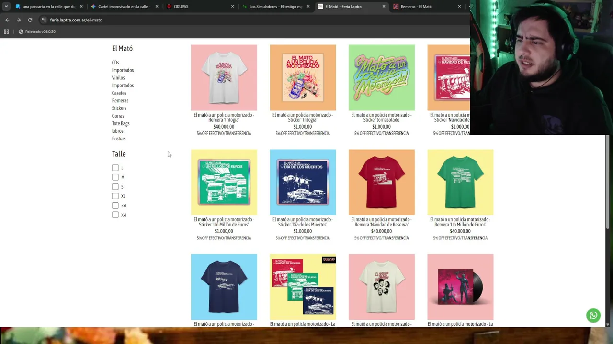The image size is (613, 344).
Task: Close the 'Los Simuladores' tab
Action: (308, 7)
